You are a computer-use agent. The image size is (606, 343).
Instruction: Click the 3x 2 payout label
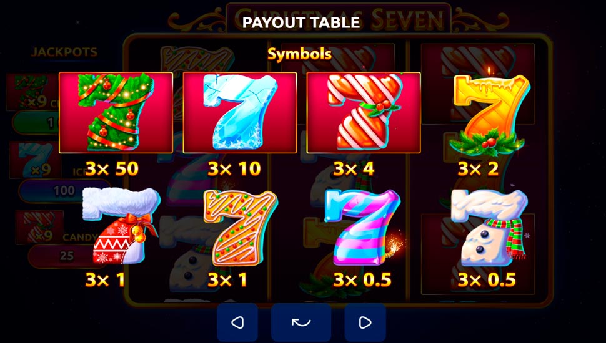tap(478, 168)
